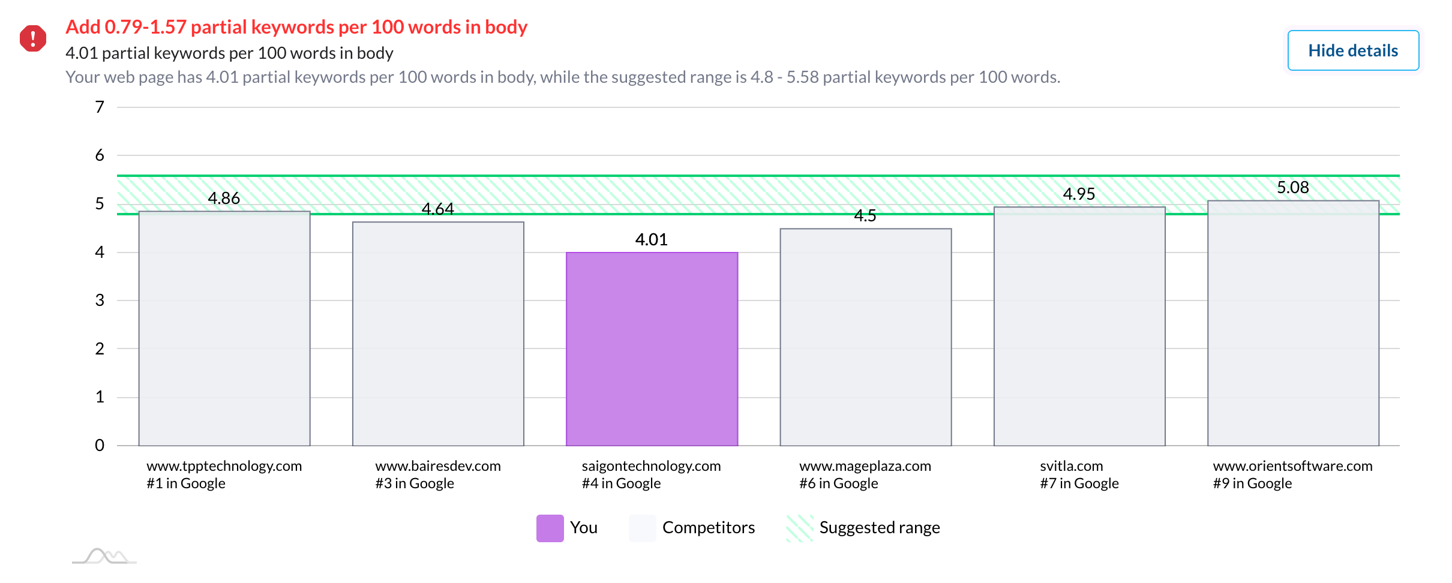This screenshot has height=583, width=1452.
Task: Click the red warning alert icon
Action: (x=33, y=38)
